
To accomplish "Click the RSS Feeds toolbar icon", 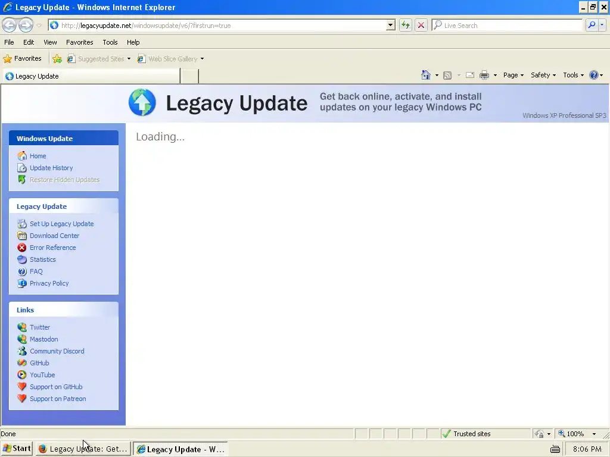I will [x=447, y=76].
